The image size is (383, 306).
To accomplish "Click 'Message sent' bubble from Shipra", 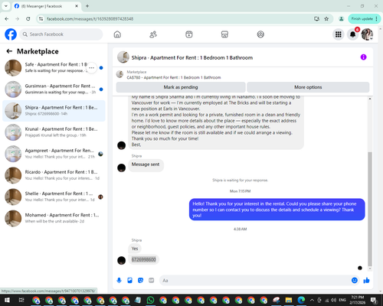I will pos(146,164).
